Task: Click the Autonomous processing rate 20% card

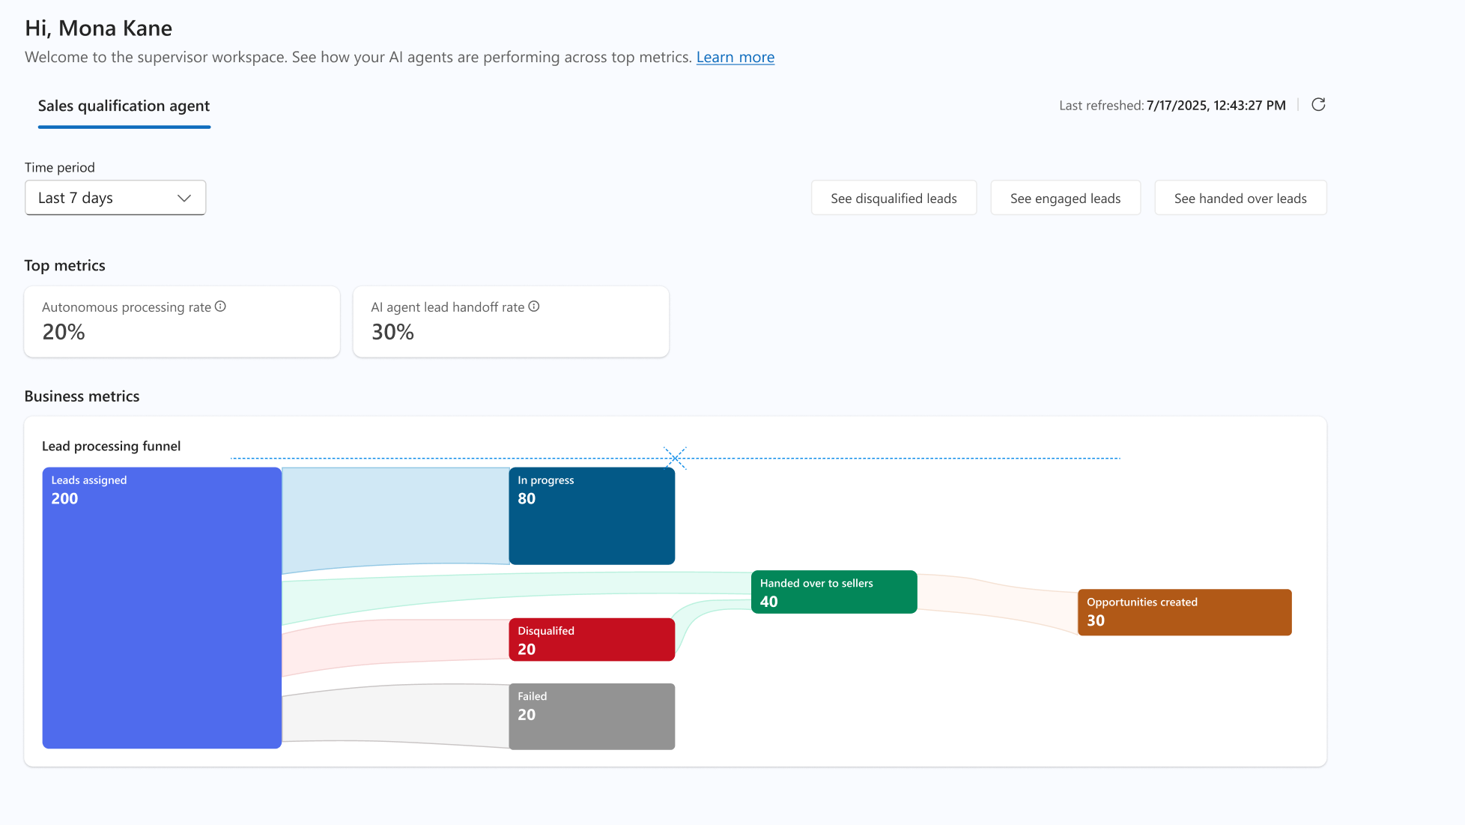Action: click(x=182, y=321)
